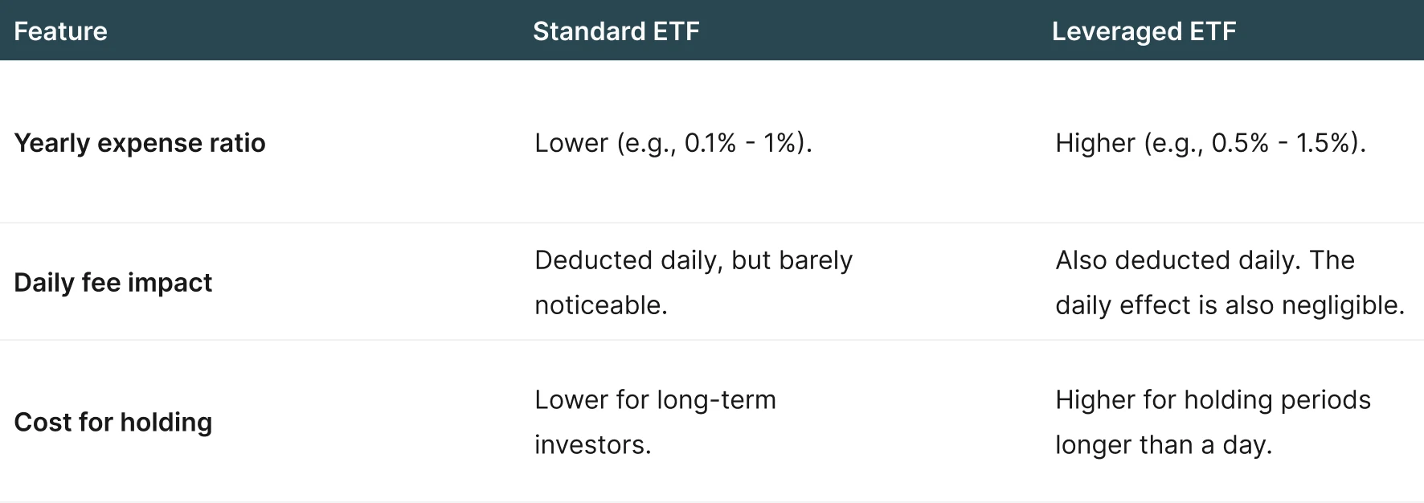1424x503 pixels.
Task: Click the word Lower in the expense ratio row
Action: tap(571, 143)
